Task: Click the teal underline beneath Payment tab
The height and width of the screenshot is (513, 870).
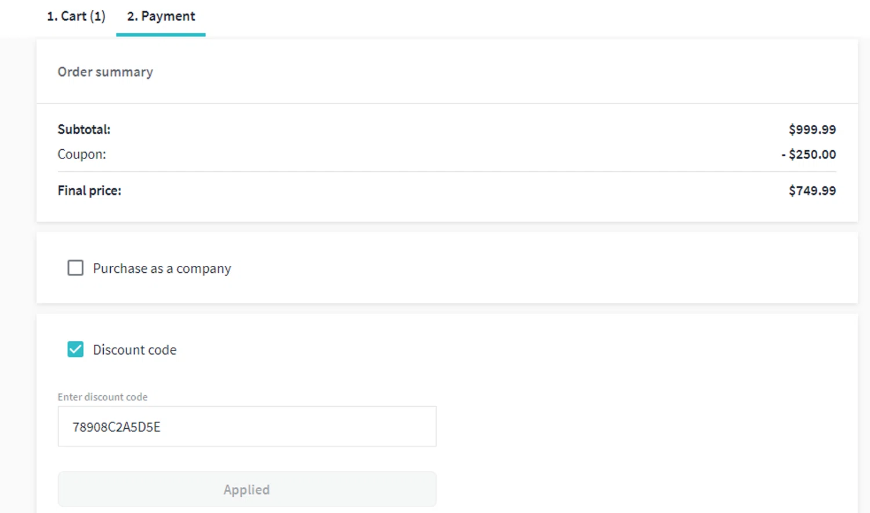Action: point(161,35)
